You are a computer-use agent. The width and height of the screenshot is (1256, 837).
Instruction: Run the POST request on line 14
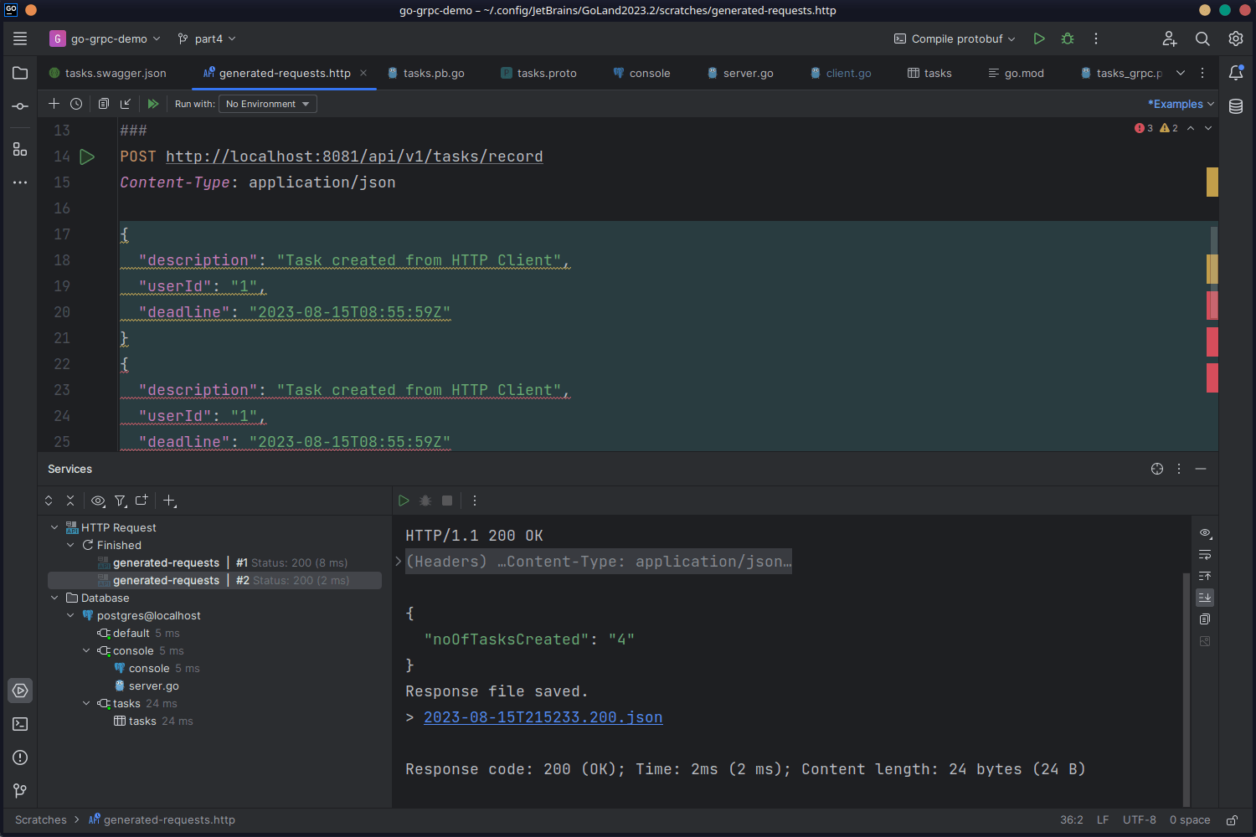pos(87,157)
